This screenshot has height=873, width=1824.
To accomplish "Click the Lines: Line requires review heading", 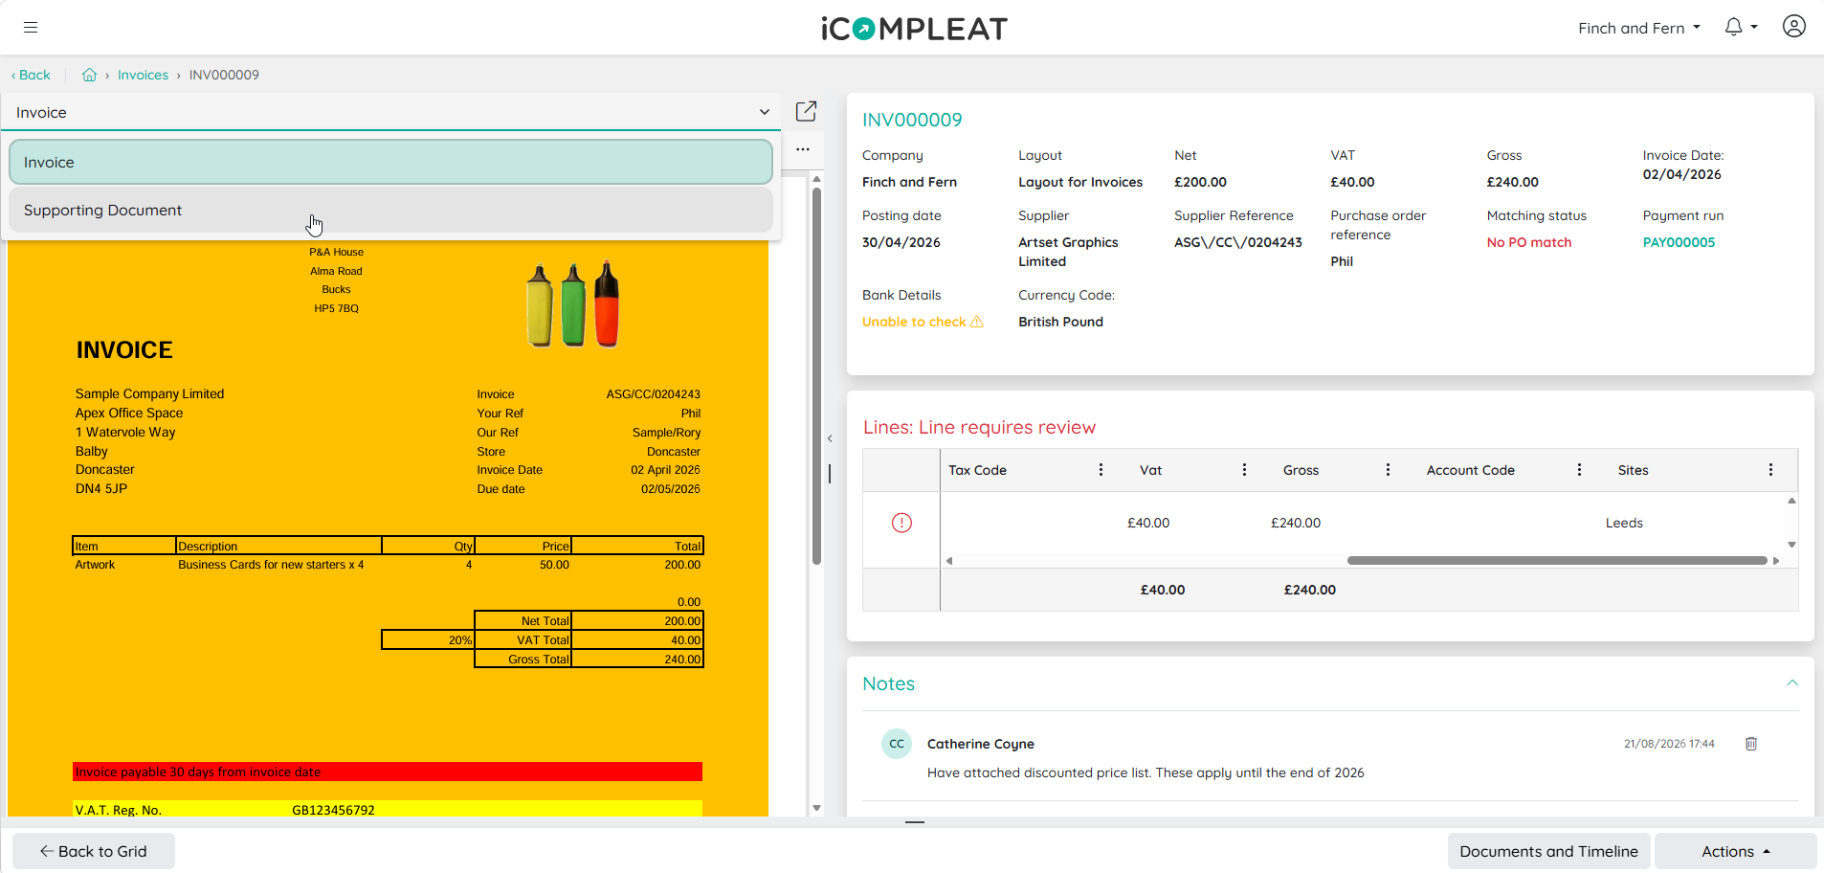I will point(979,427).
